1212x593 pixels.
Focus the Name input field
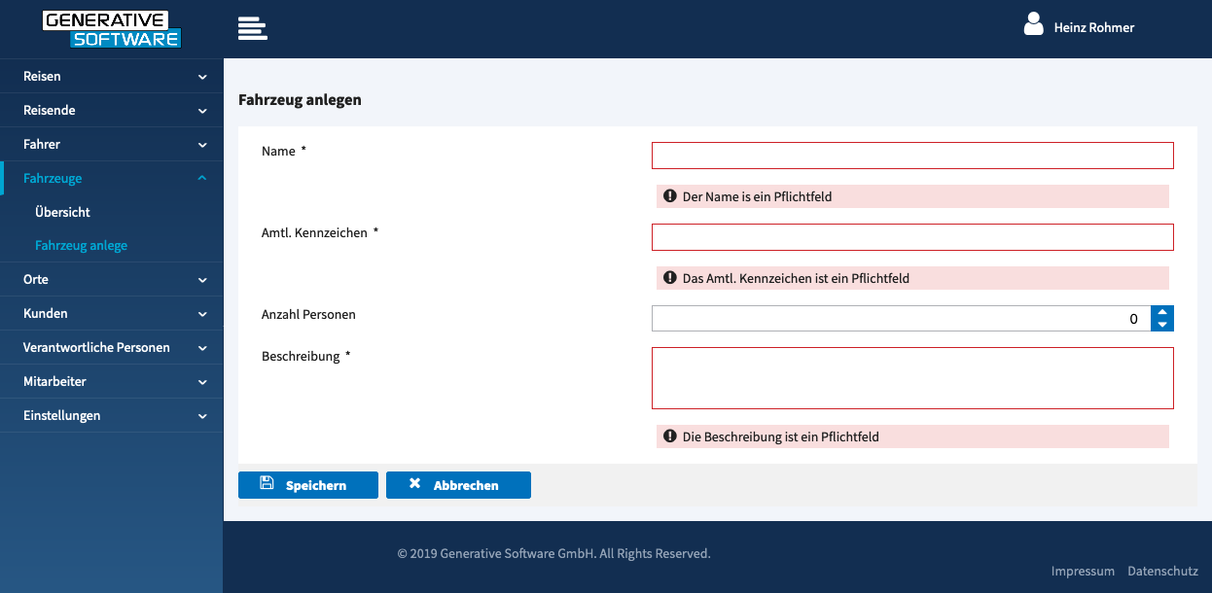(912, 156)
